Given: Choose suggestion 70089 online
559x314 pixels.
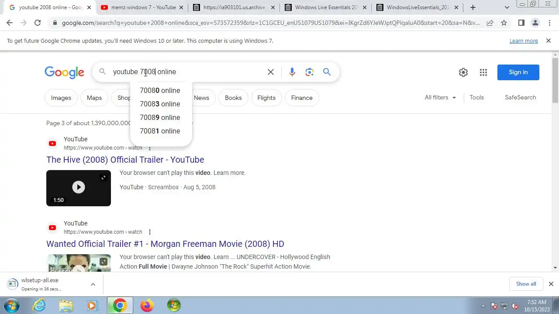Looking at the screenshot, I should 161,117.
